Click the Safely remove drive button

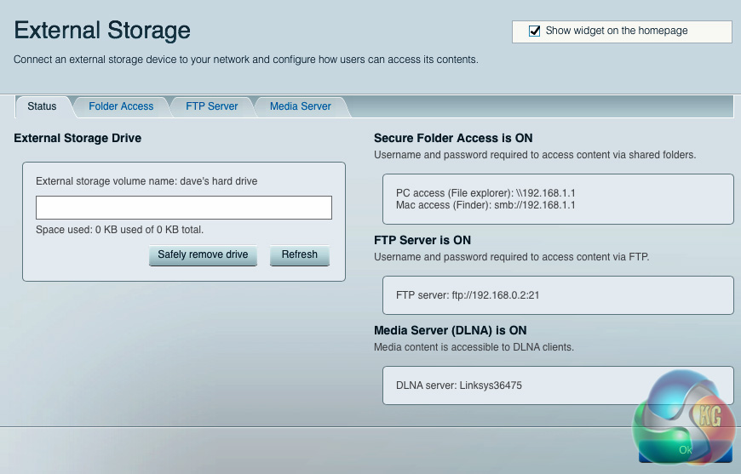(203, 254)
